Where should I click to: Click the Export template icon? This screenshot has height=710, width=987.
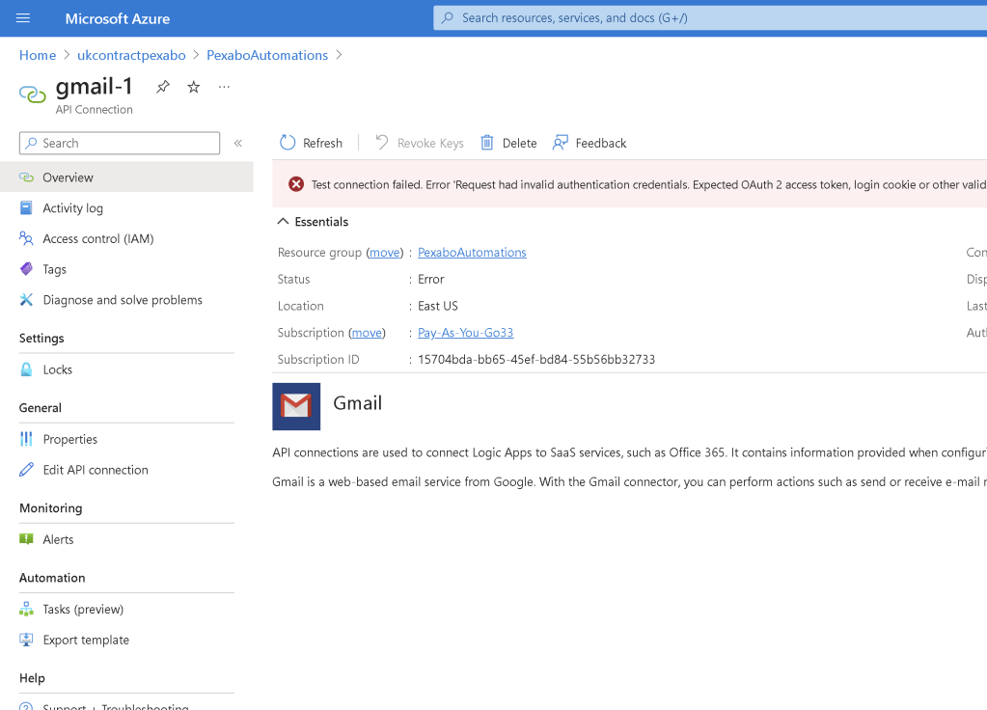click(x=26, y=640)
